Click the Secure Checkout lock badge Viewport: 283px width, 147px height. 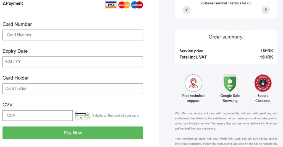point(263,83)
